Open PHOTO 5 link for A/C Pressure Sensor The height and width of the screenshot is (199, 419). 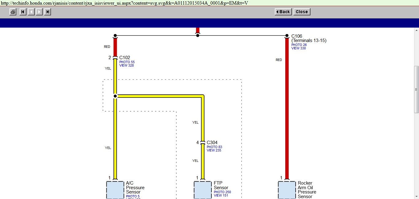(x=133, y=196)
